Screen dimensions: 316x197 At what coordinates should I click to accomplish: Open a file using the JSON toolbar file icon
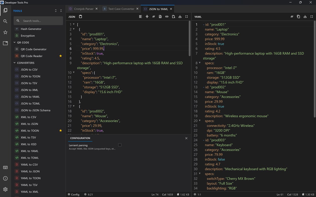(173, 17)
